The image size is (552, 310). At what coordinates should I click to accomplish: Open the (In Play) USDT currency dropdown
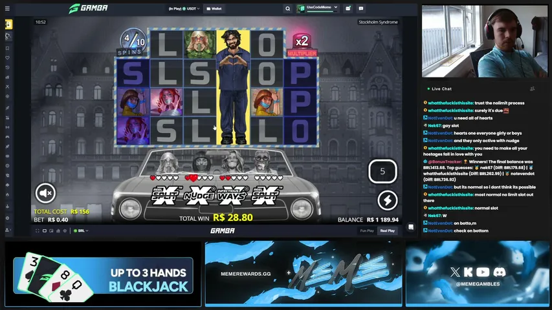pyautogui.click(x=184, y=8)
